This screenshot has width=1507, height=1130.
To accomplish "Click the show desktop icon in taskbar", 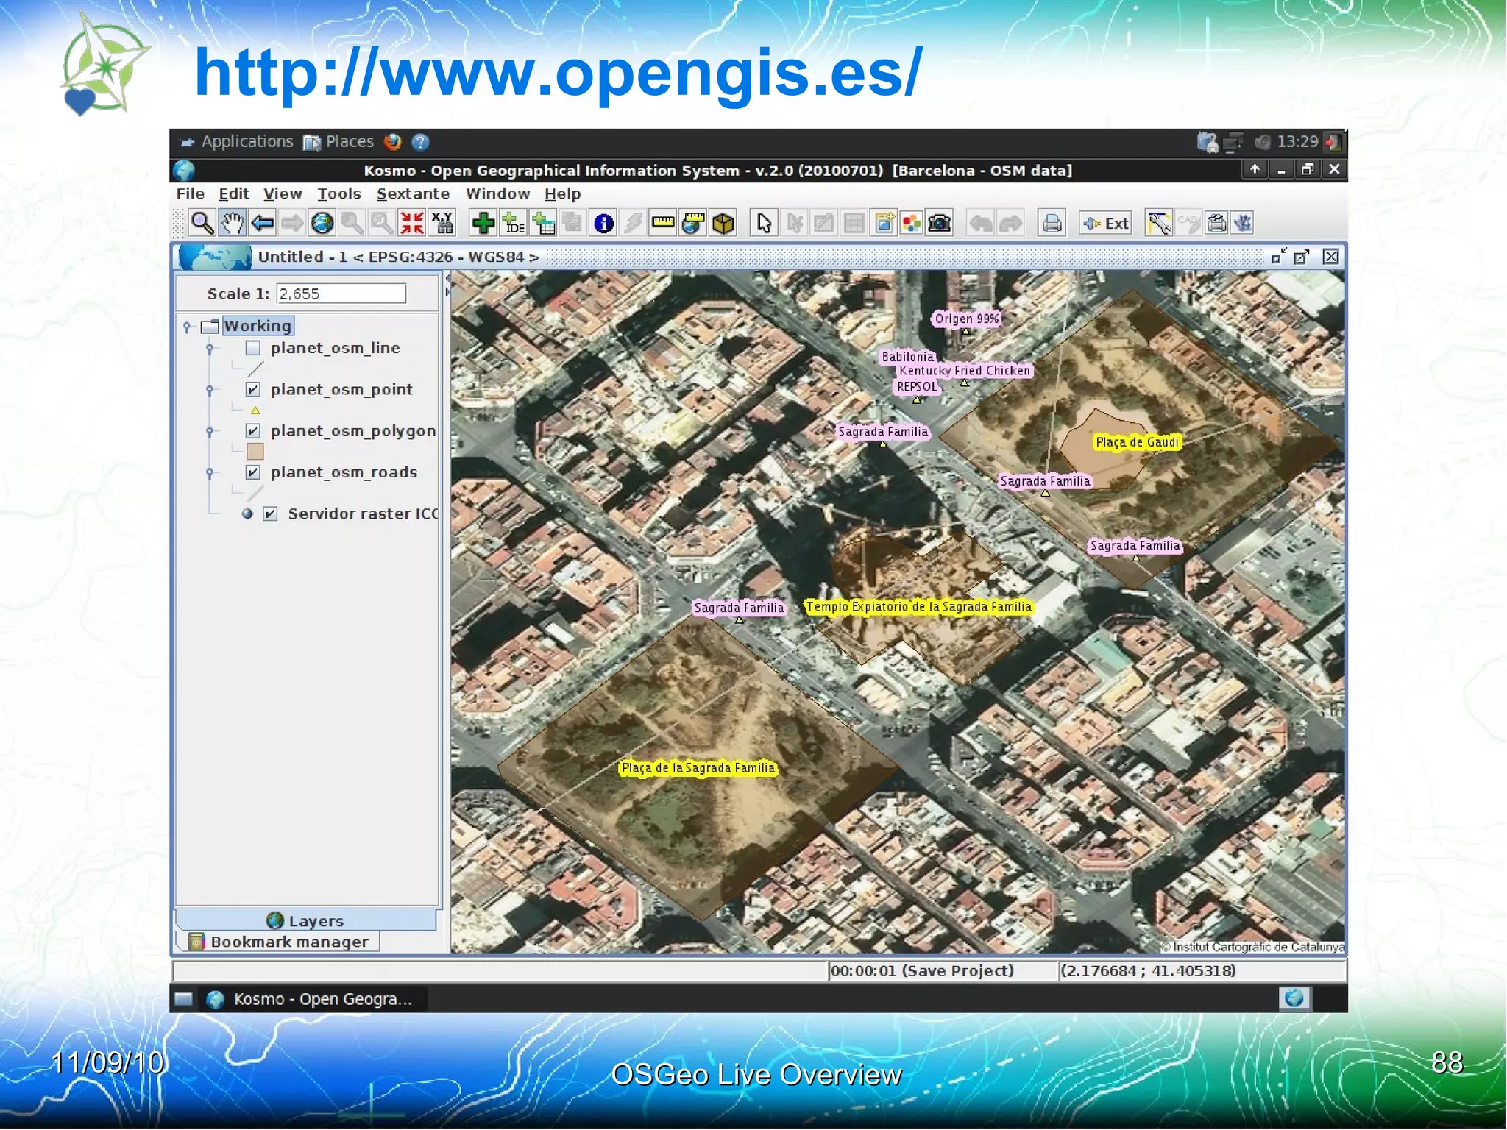I will [x=183, y=999].
